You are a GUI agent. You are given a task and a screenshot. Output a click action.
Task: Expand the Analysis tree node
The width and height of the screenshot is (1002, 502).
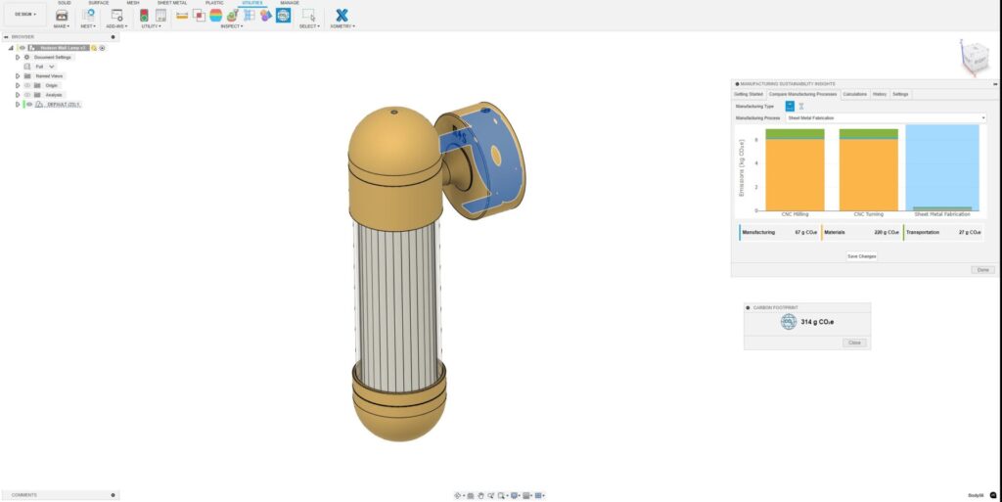(x=18, y=95)
